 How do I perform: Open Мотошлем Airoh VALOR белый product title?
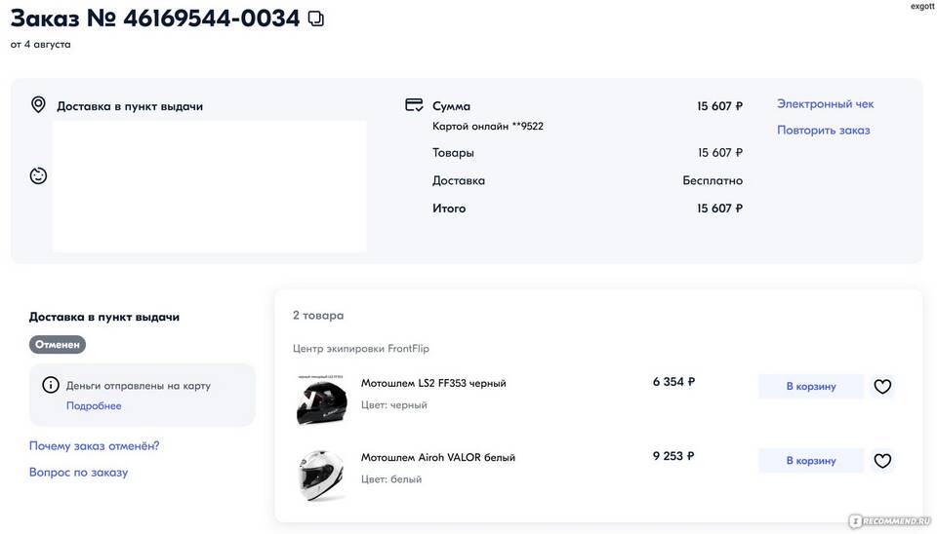[x=438, y=457]
